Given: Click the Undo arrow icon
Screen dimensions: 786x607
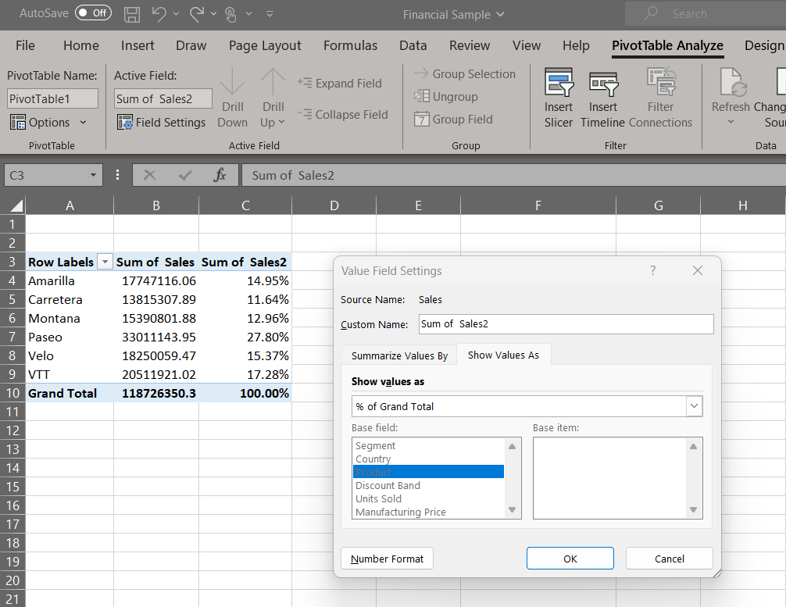Looking at the screenshot, I should point(159,14).
